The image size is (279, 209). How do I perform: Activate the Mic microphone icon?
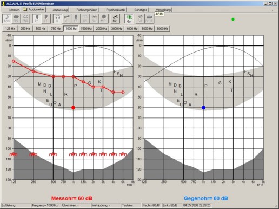coord(115,18)
